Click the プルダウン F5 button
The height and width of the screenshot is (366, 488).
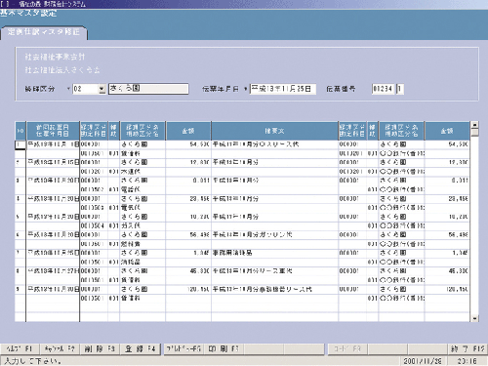183,349
